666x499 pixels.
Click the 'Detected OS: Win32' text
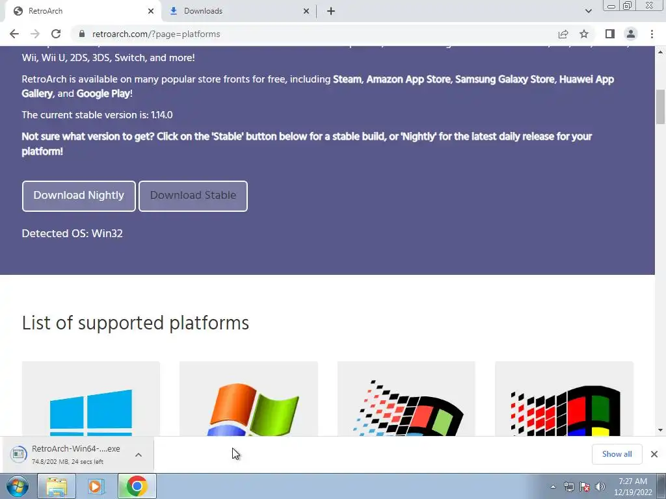point(72,233)
